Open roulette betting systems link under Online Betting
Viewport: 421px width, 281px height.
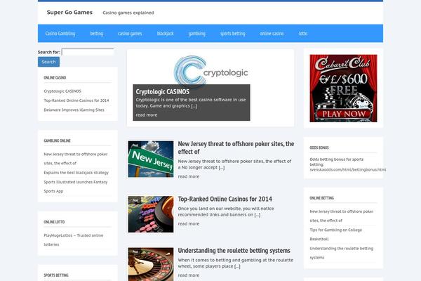tap(342, 253)
